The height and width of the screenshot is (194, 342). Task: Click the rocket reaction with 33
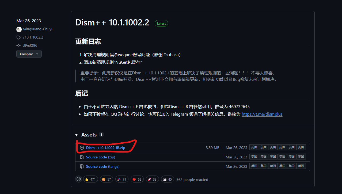152,179
